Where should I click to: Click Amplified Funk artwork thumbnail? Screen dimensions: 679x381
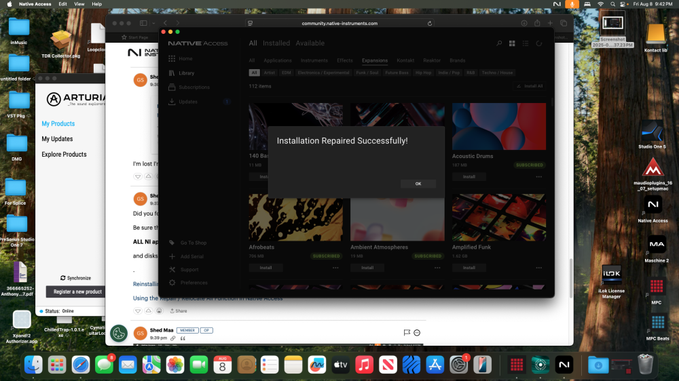[499, 217]
